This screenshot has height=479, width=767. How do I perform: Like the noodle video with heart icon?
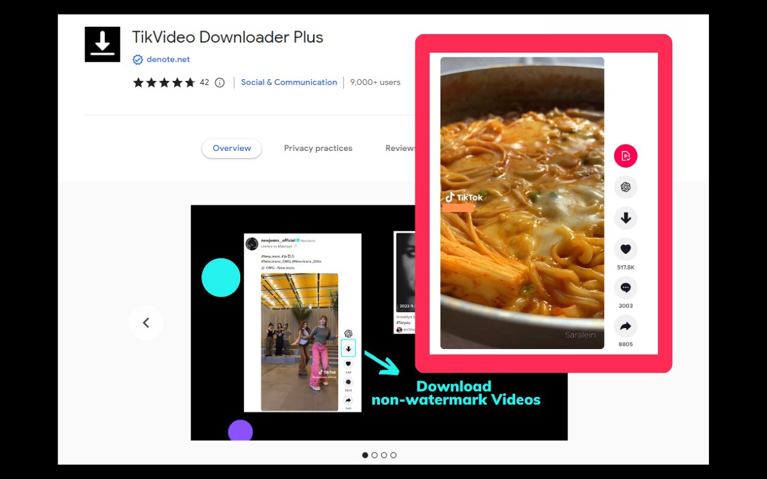(626, 250)
